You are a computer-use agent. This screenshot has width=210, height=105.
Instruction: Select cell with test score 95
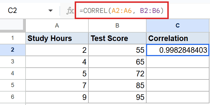[x=117, y=97]
